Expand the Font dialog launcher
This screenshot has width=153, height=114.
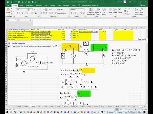tap(38, 16)
